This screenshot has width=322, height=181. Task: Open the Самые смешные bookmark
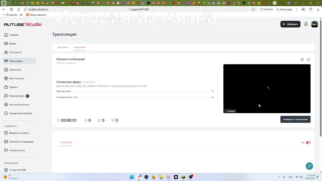click(x=36, y=15)
